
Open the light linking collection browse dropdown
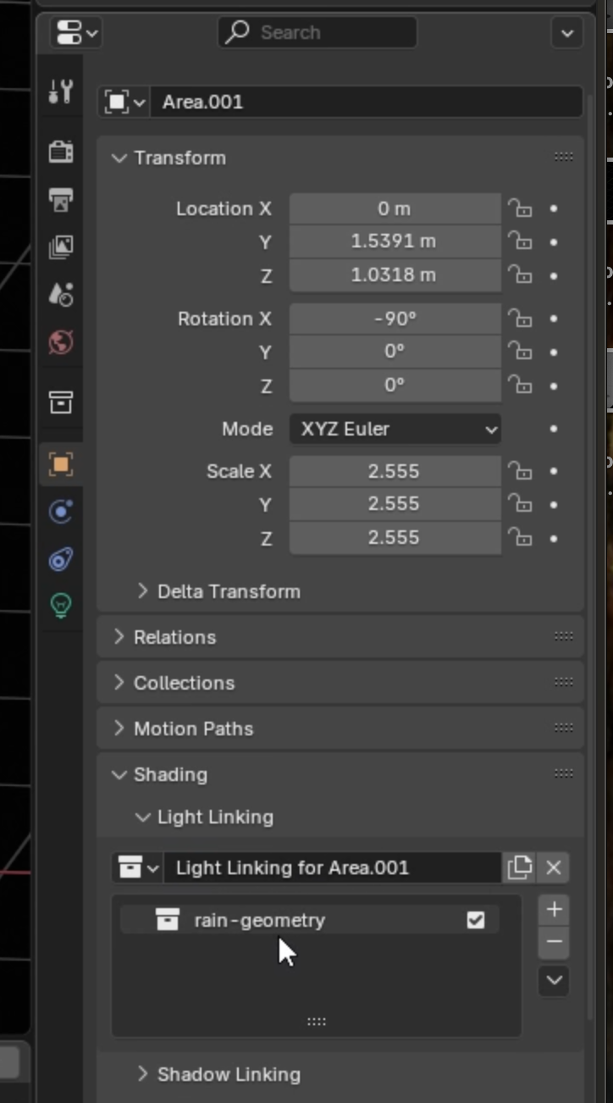coord(137,867)
